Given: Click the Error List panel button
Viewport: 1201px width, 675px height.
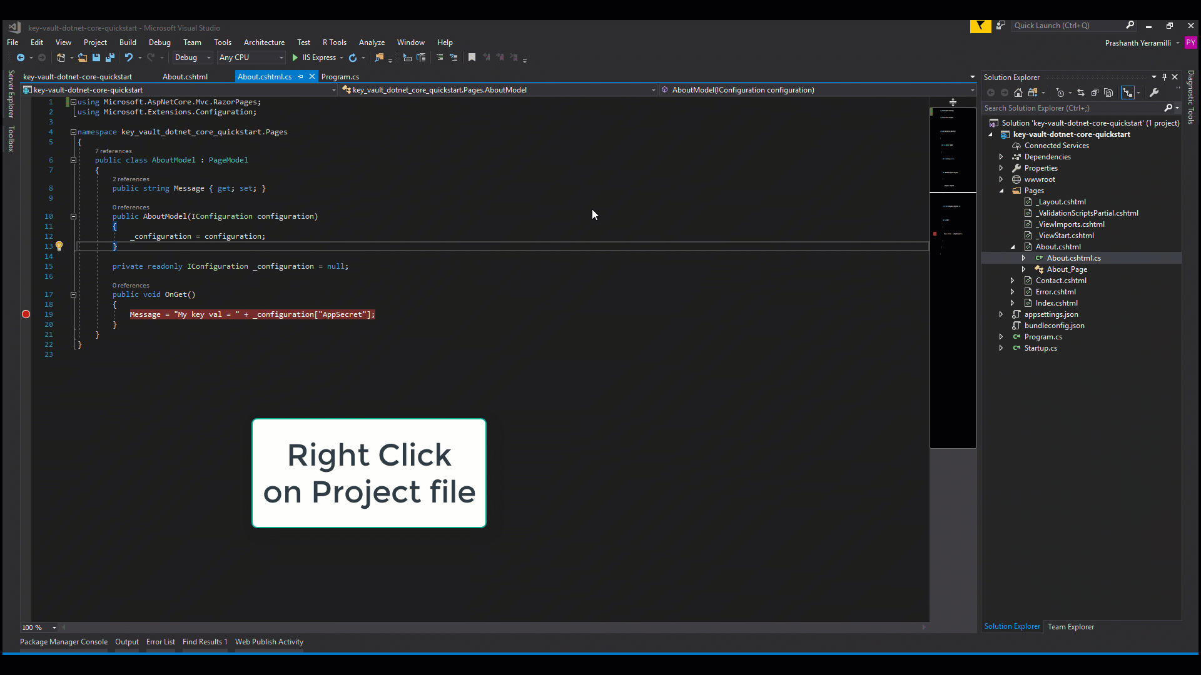Looking at the screenshot, I should pos(160,641).
